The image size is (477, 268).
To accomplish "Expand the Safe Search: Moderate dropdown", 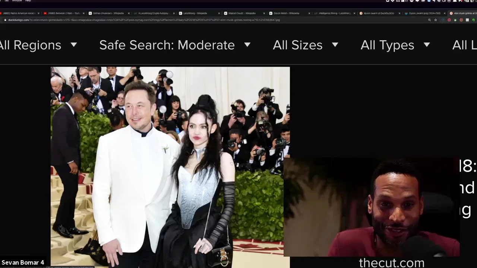I will click(x=175, y=45).
